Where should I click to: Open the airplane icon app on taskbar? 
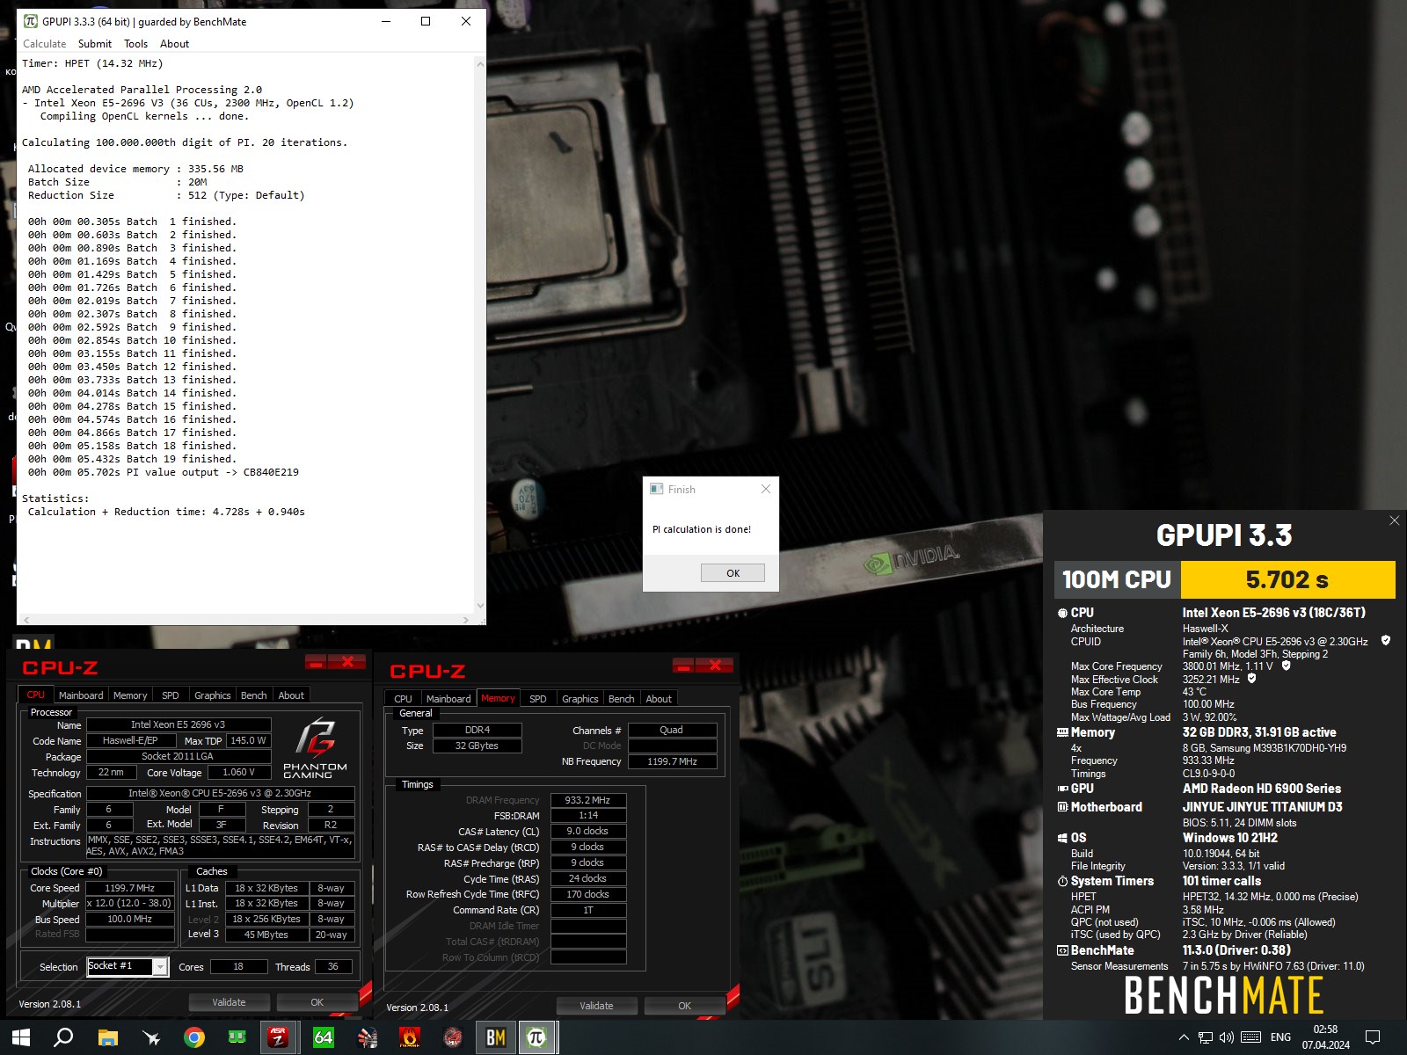click(x=151, y=1037)
